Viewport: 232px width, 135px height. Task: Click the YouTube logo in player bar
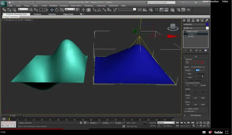point(218,132)
